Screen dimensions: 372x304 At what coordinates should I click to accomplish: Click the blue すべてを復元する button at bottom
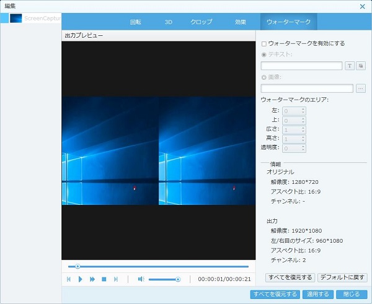click(x=275, y=294)
